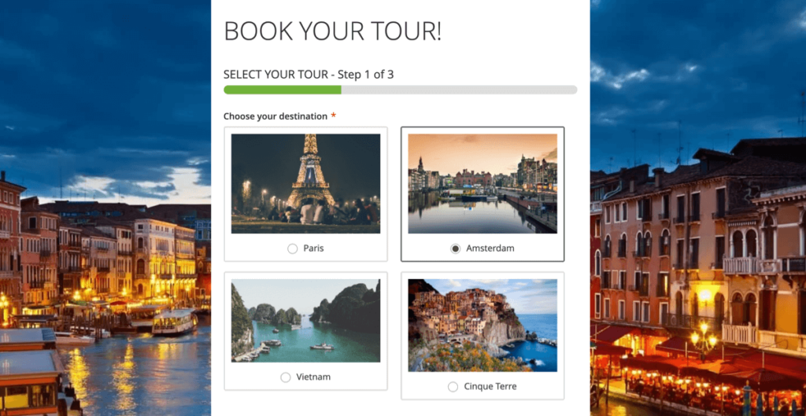Click the glowing street lamp on right background

point(703,335)
